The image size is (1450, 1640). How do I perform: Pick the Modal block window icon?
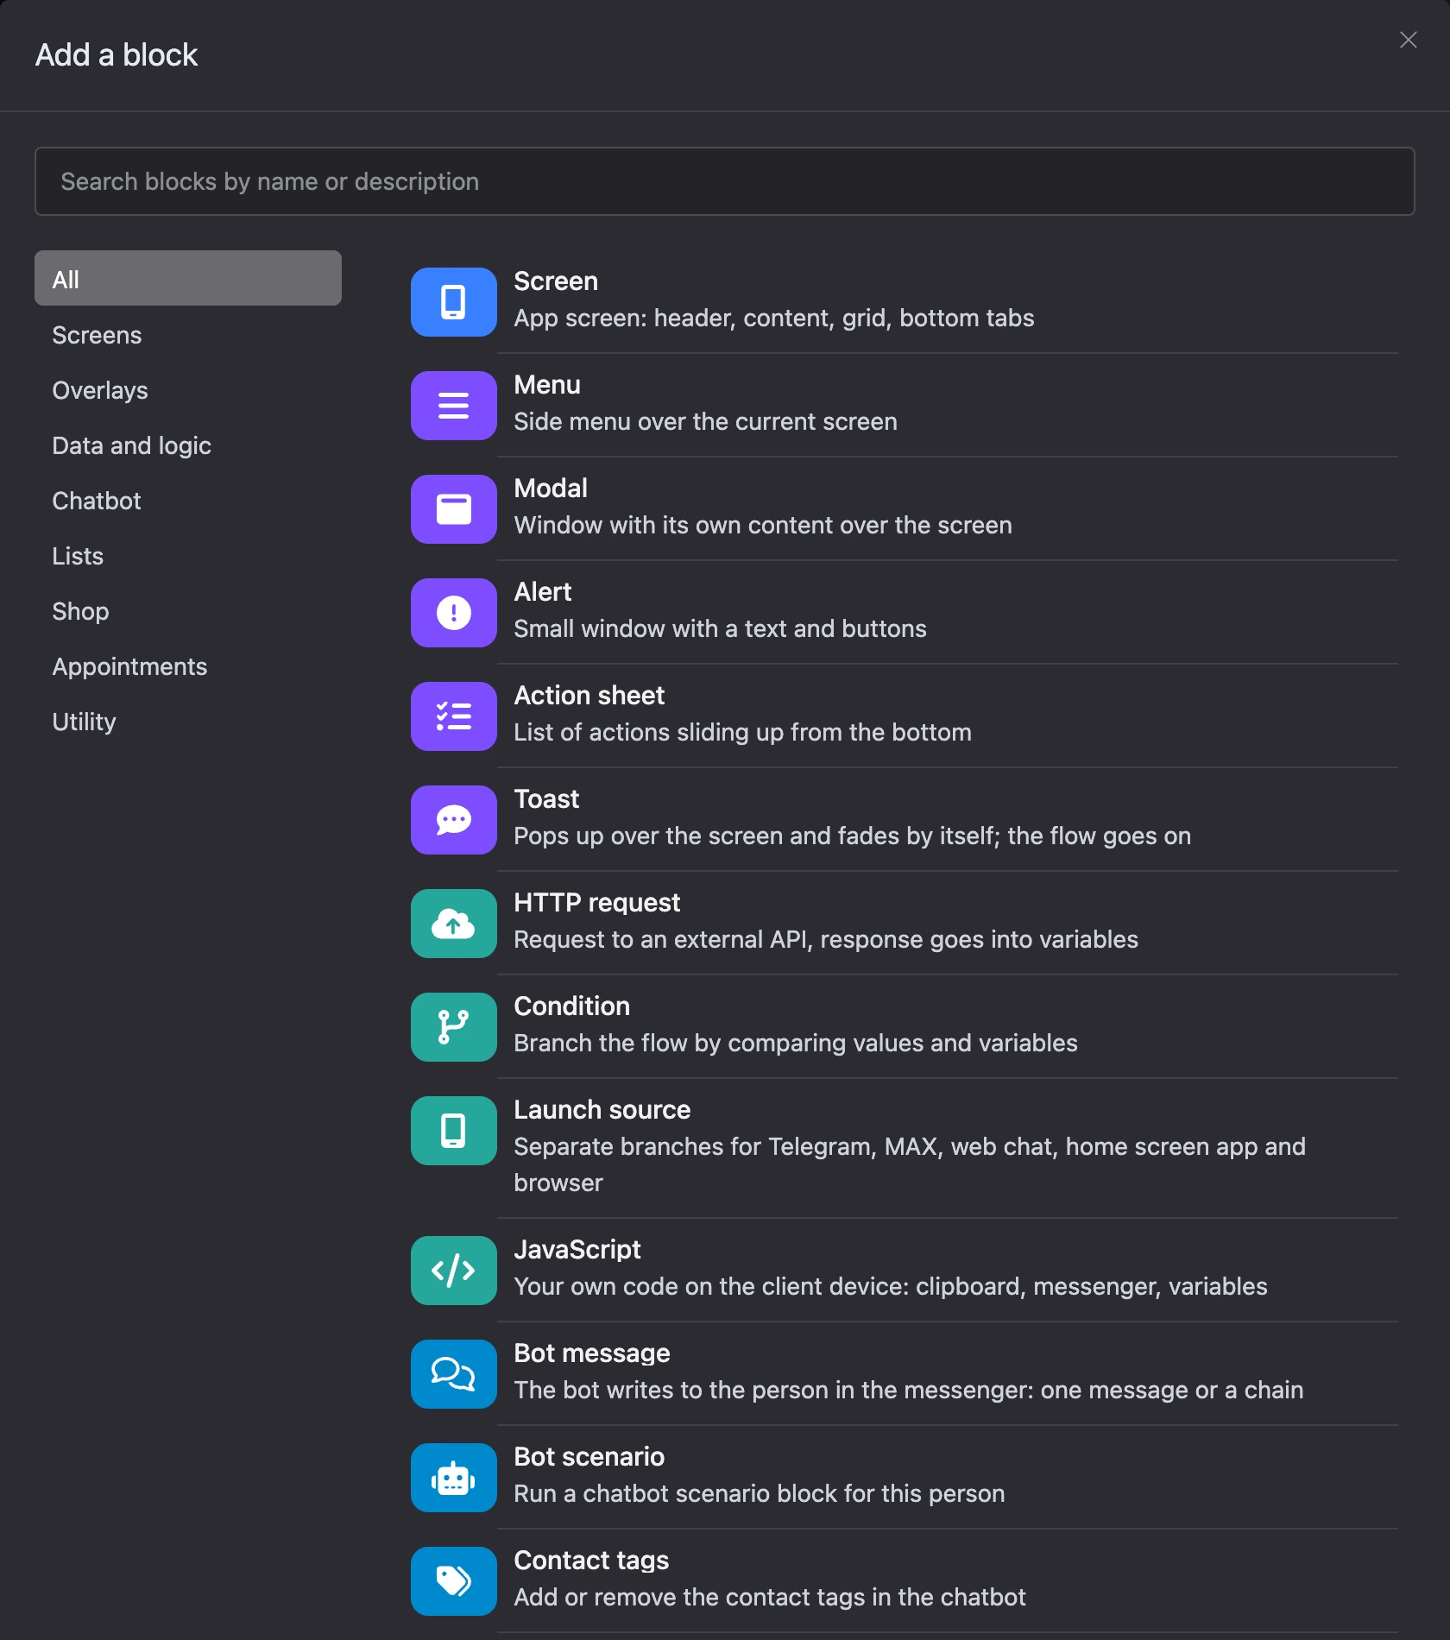[x=453, y=509]
